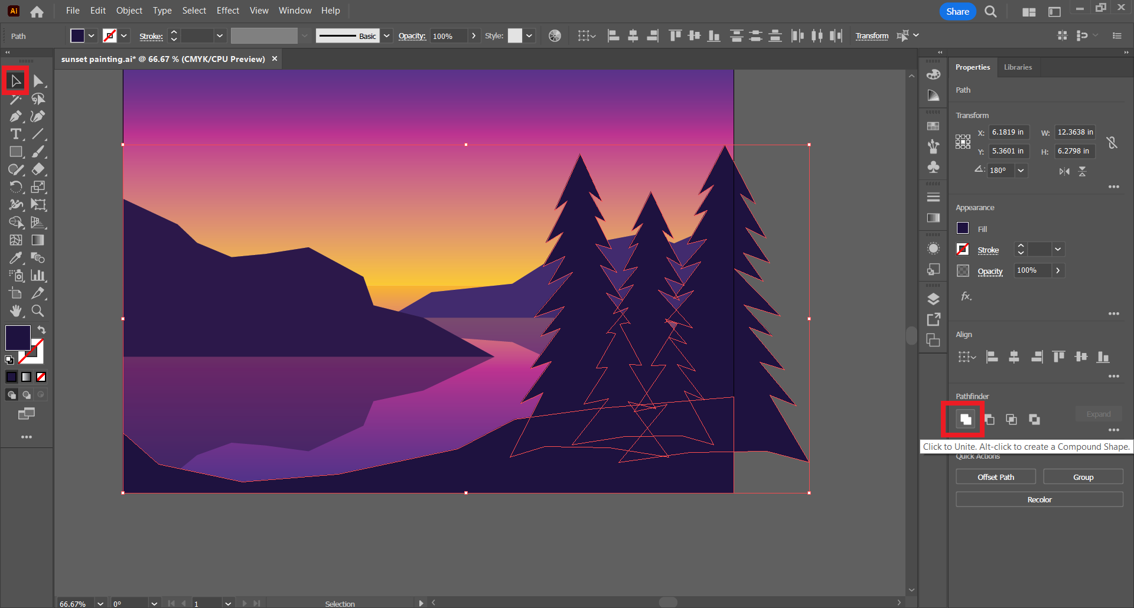Activate the Curvature tool
This screenshot has height=608, width=1134.
[38, 117]
